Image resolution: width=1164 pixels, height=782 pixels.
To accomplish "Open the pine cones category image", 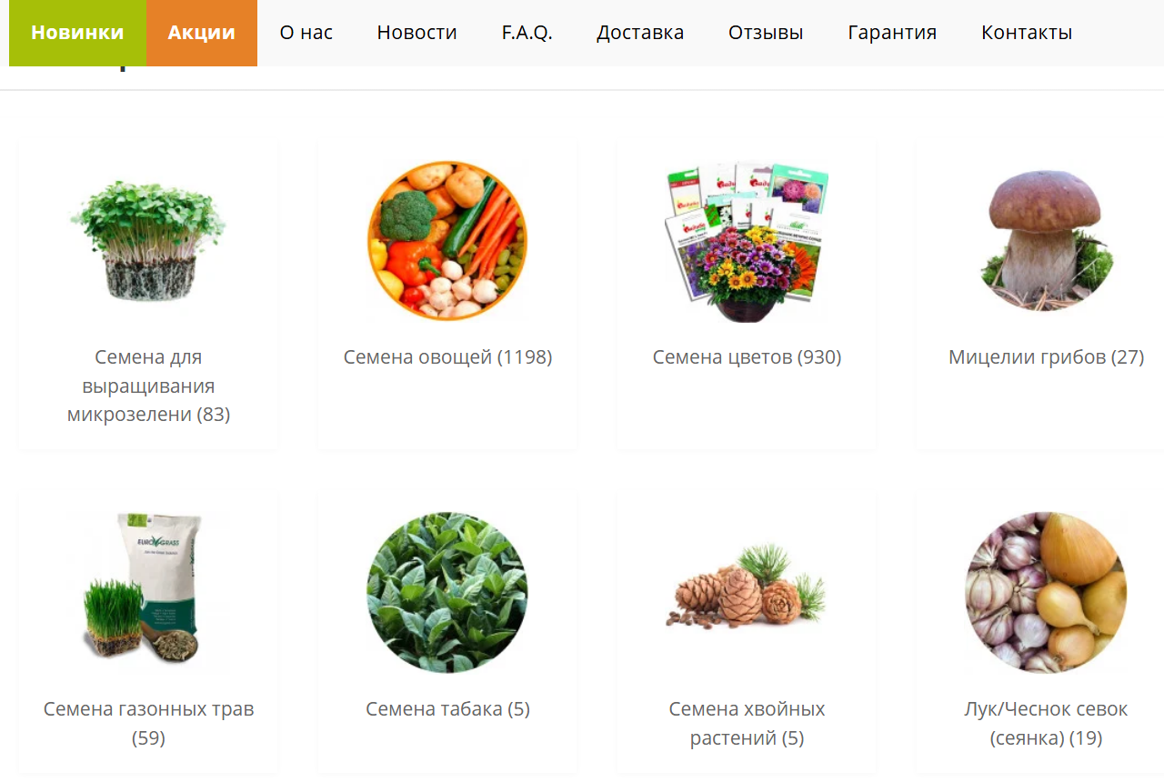I will (x=747, y=592).
